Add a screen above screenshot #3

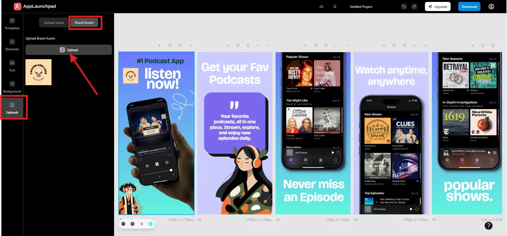(x=306, y=45)
